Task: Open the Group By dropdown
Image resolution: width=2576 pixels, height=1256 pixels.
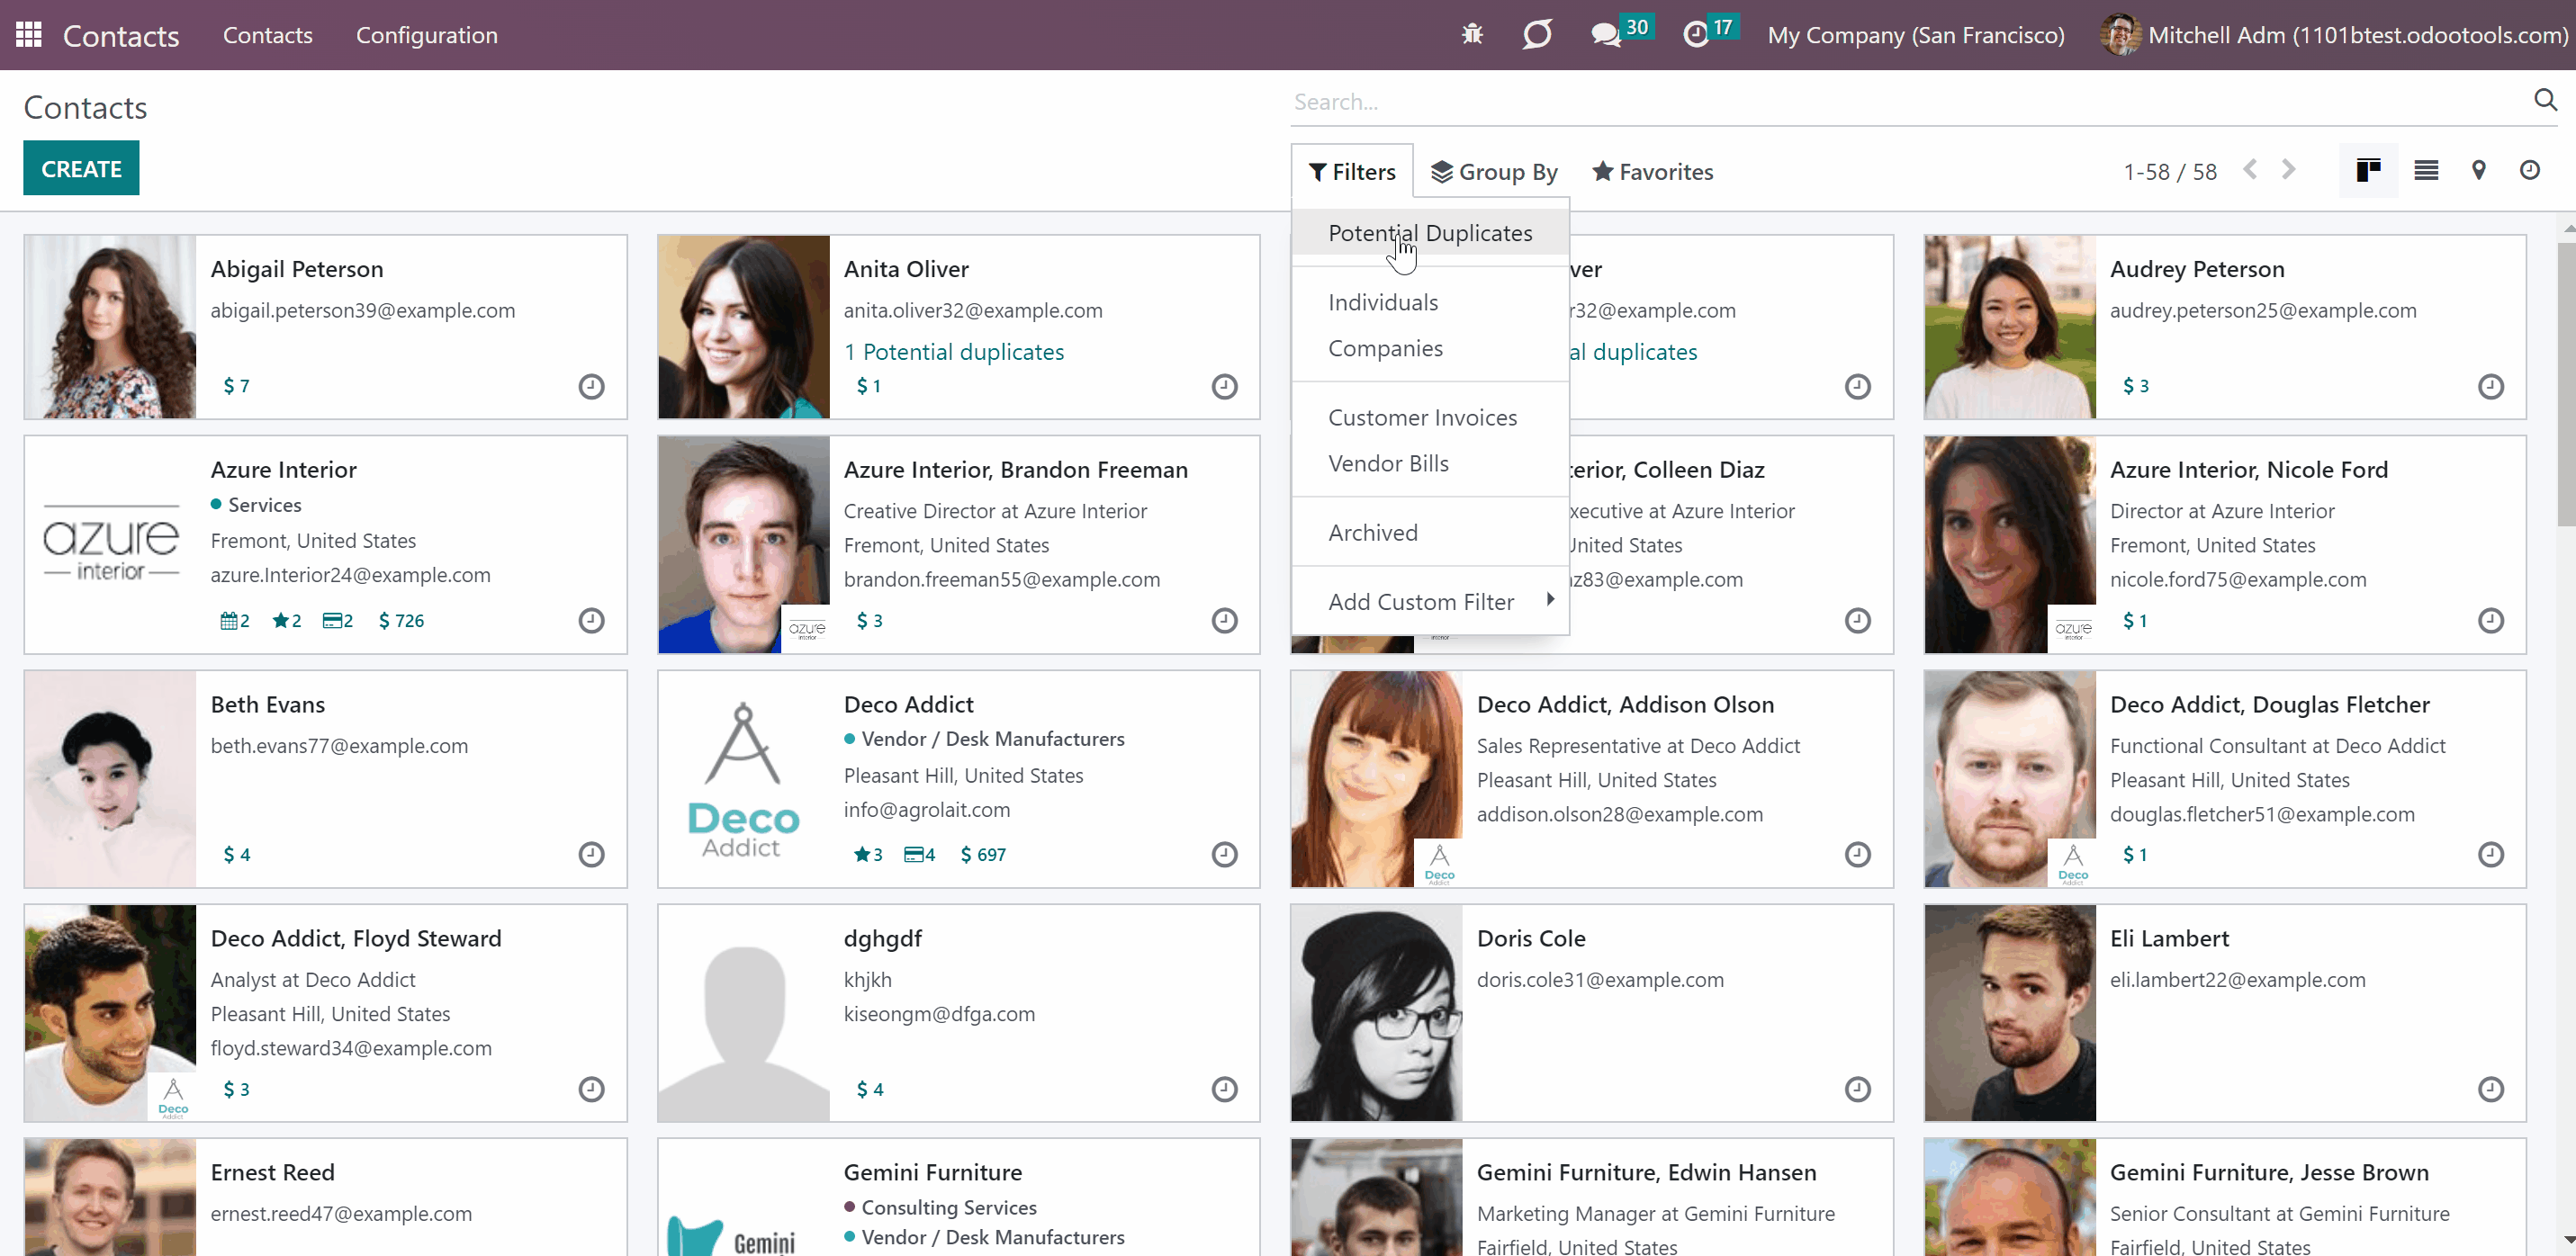Action: coord(1494,172)
